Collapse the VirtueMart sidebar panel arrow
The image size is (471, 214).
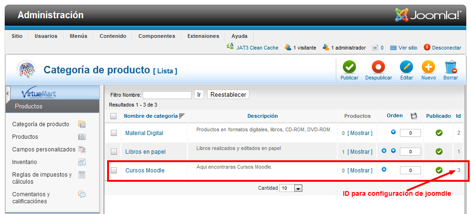7,93
